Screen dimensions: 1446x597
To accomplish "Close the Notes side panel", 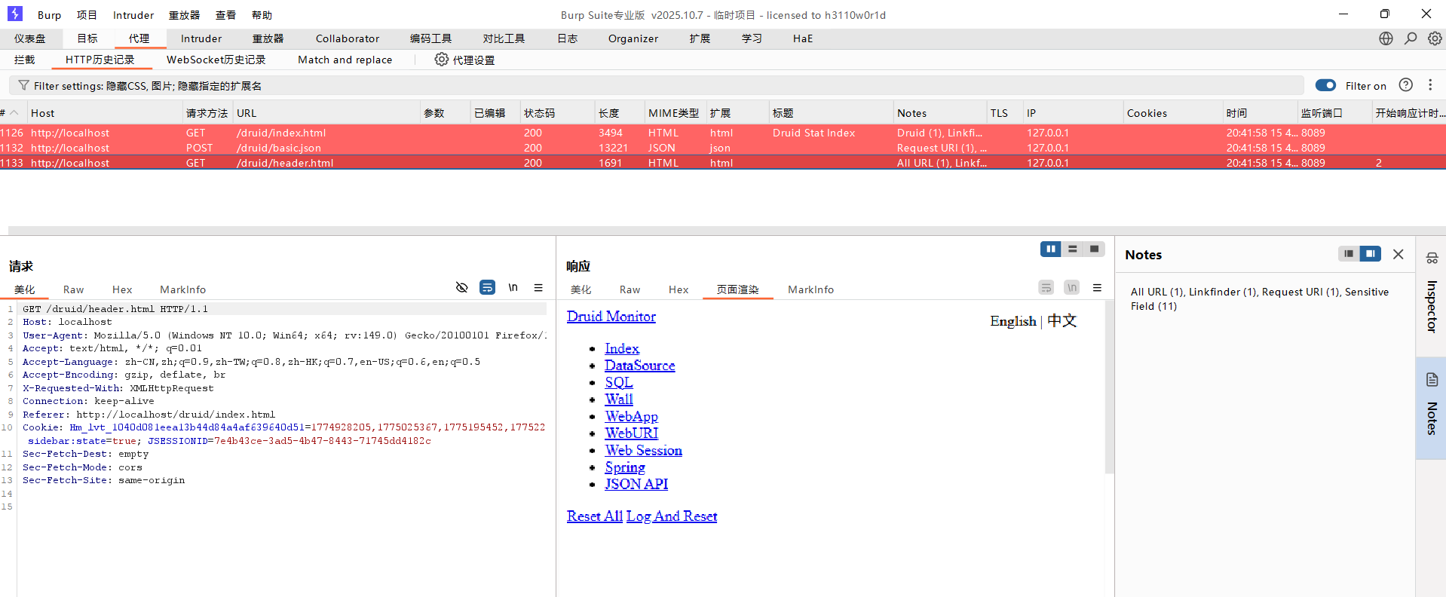I will point(1399,254).
